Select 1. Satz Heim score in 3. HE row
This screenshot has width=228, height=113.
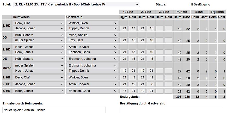(x=124, y=91)
